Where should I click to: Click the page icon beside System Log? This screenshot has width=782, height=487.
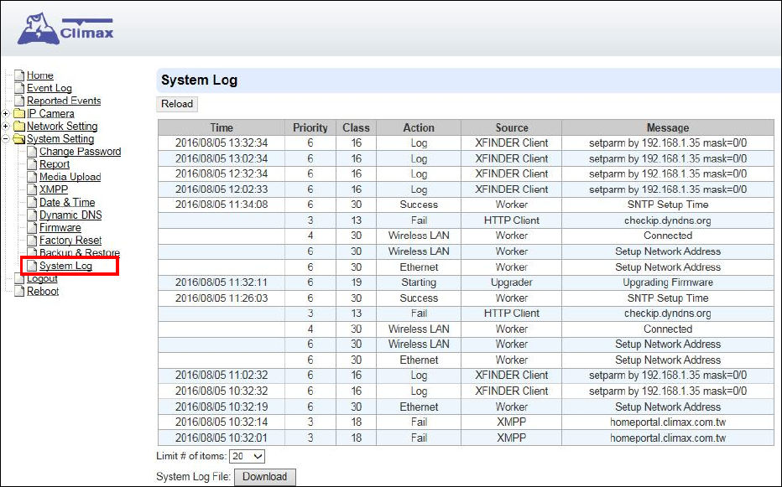coord(32,266)
